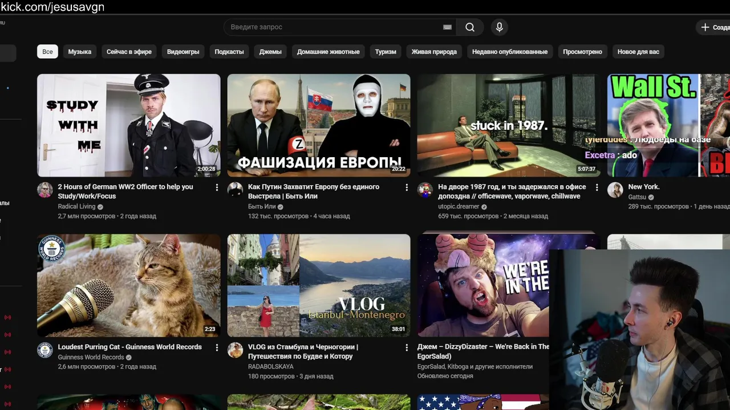
Task: Select the Джемы filter chip
Action: point(270,51)
